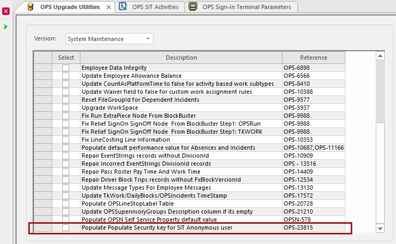
Task: Check Update Message Types For Employee checkbox
Action: [x=66, y=188]
